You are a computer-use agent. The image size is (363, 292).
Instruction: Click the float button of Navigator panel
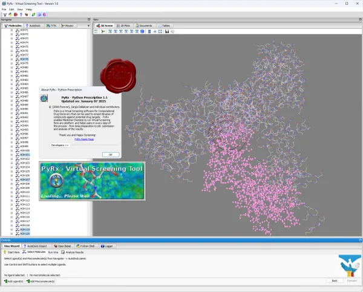pos(89,20)
